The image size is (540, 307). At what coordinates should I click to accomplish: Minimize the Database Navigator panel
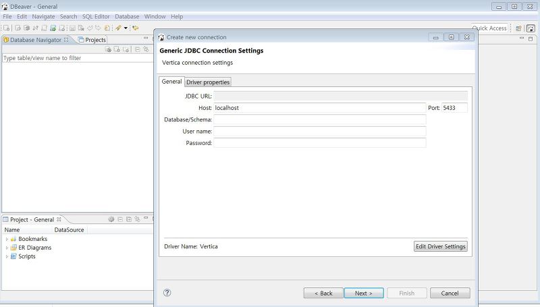(146, 38)
